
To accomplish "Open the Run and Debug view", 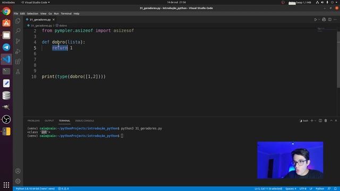I will click(18, 51).
